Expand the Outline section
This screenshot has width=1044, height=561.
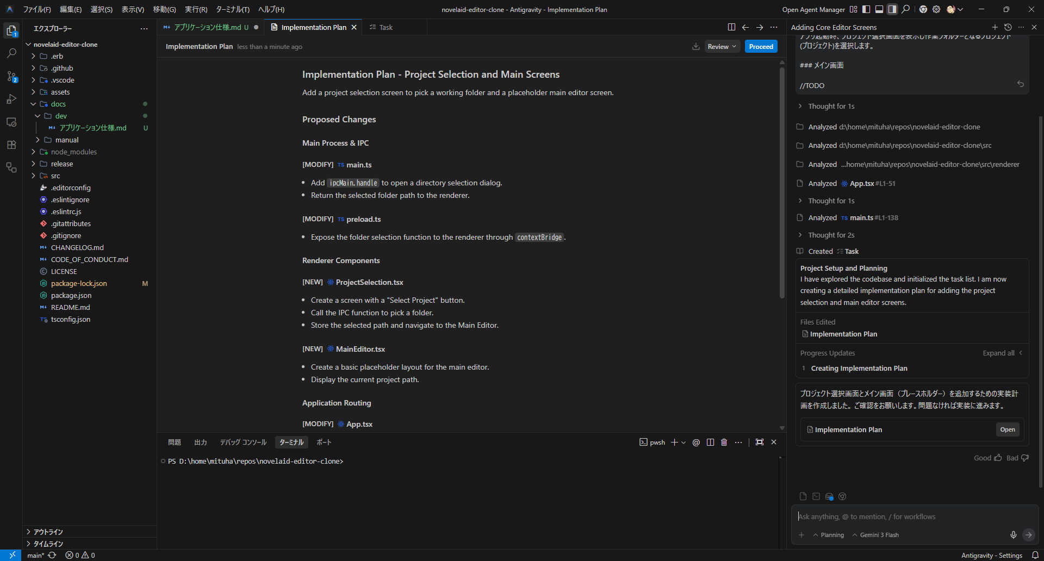click(x=48, y=532)
